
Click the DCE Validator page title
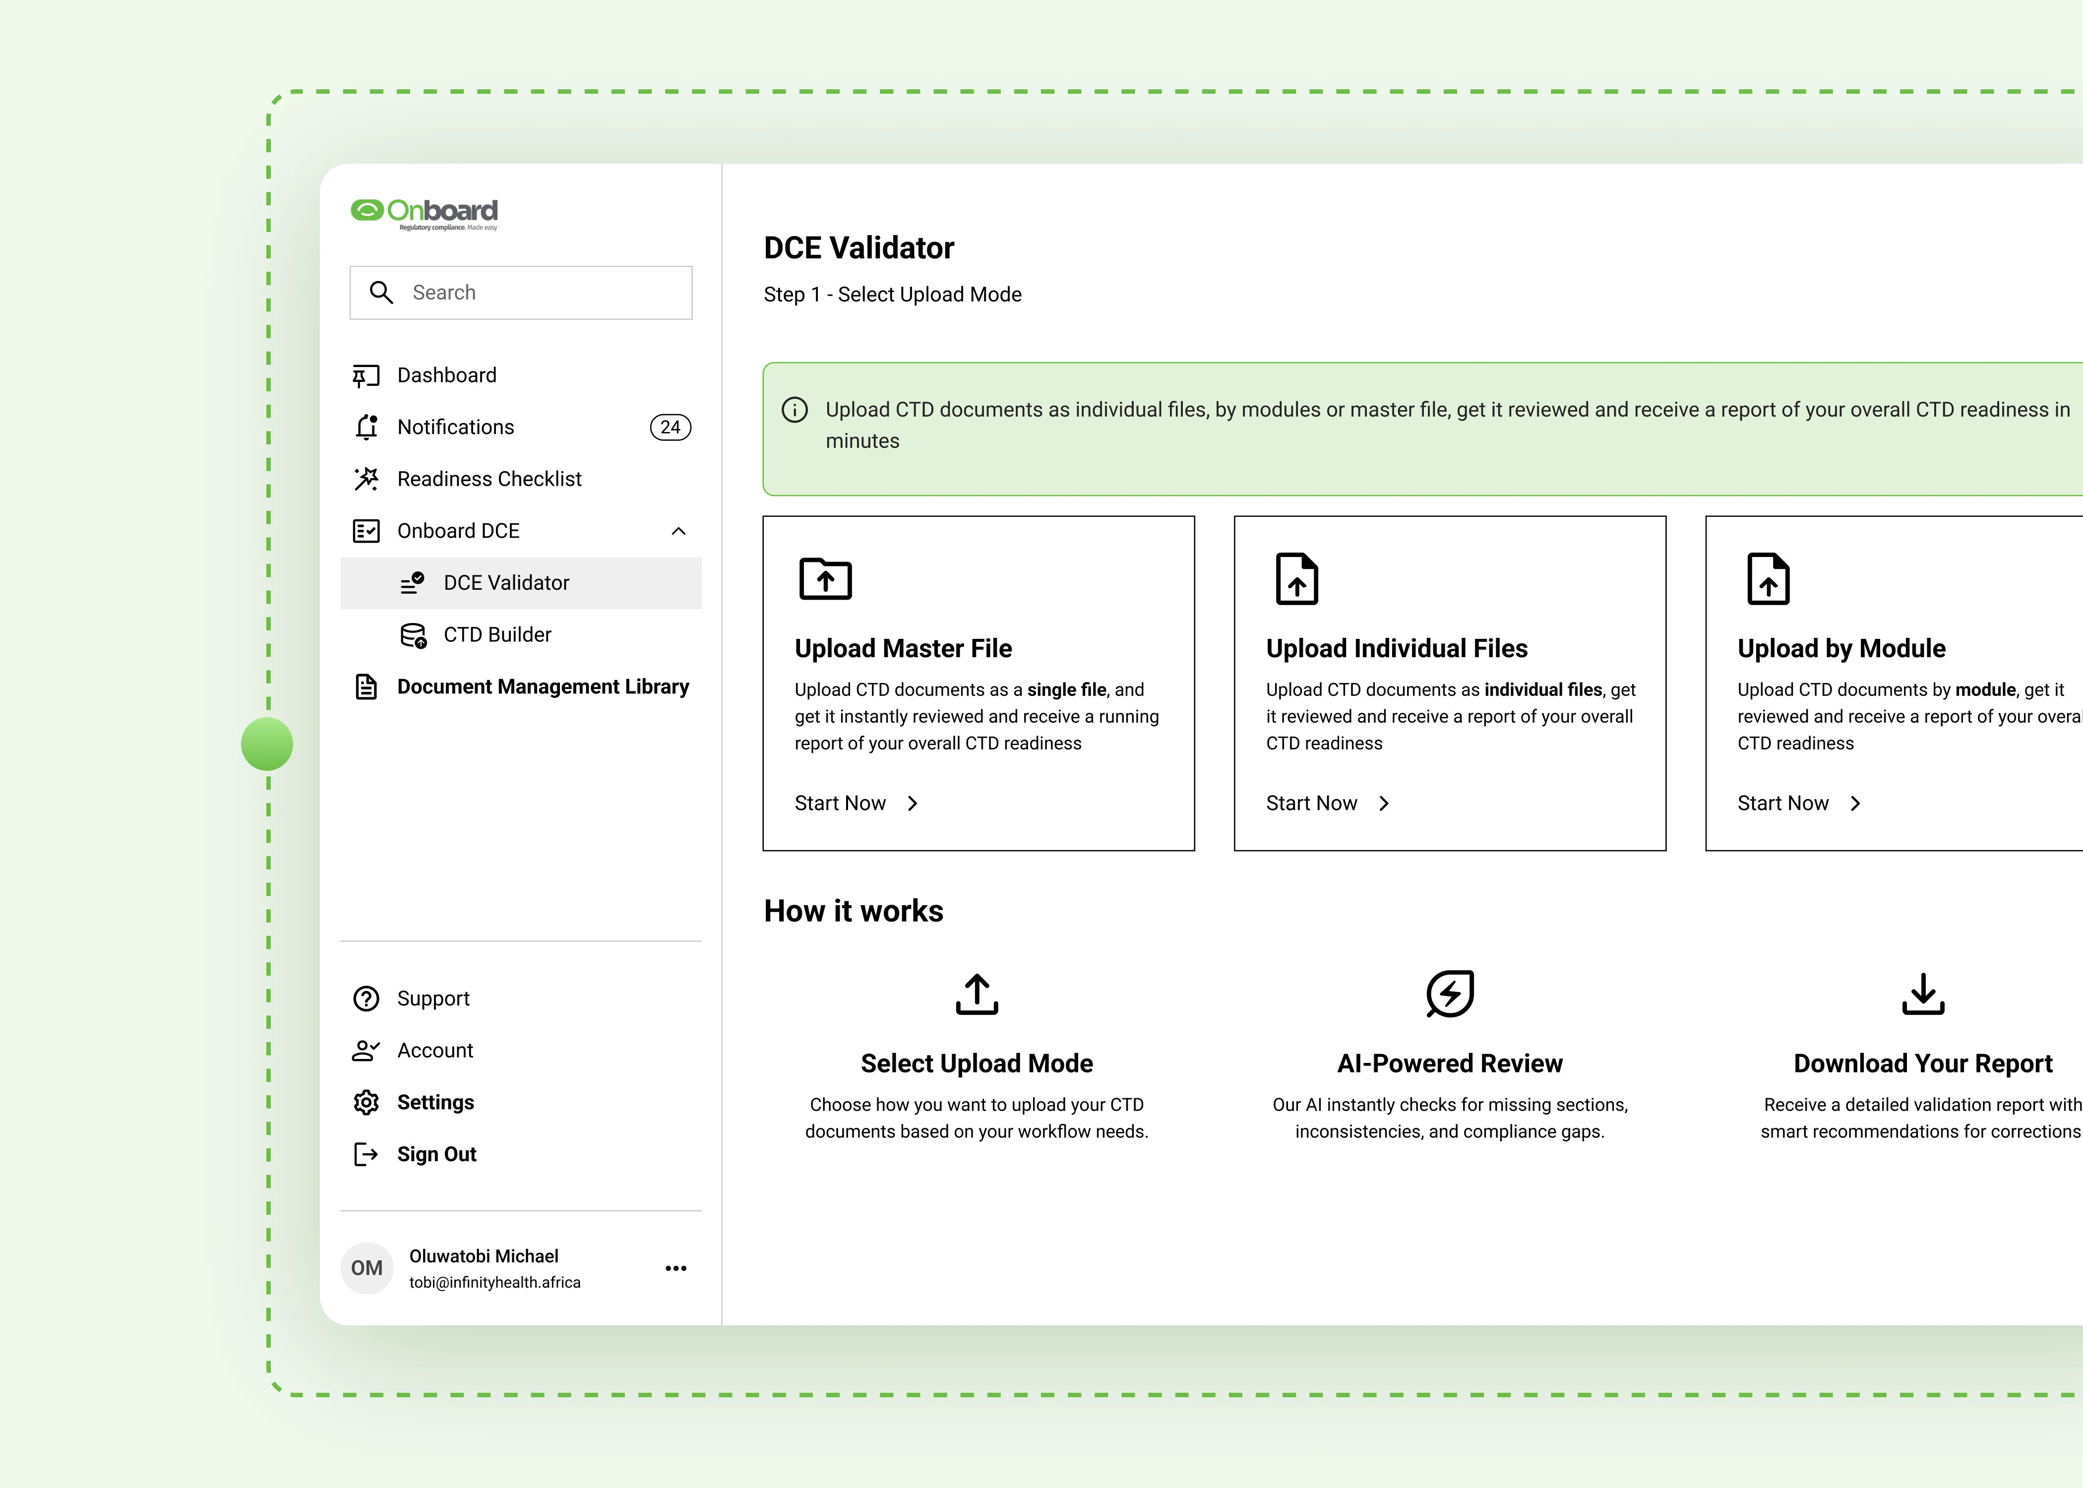coord(859,248)
